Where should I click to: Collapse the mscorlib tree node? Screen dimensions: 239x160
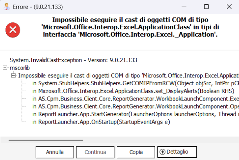click(5, 68)
